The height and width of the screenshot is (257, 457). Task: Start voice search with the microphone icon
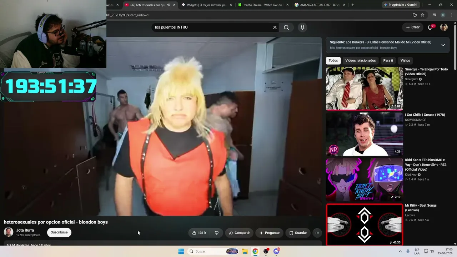tap(302, 27)
